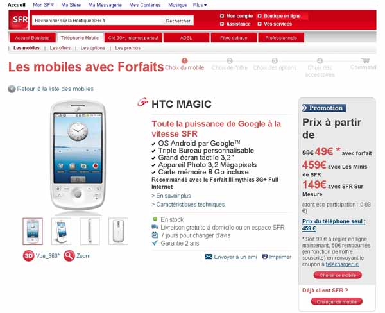
Task: Open the télécharger ici coupon link
Action: click(x=343, y=264)
